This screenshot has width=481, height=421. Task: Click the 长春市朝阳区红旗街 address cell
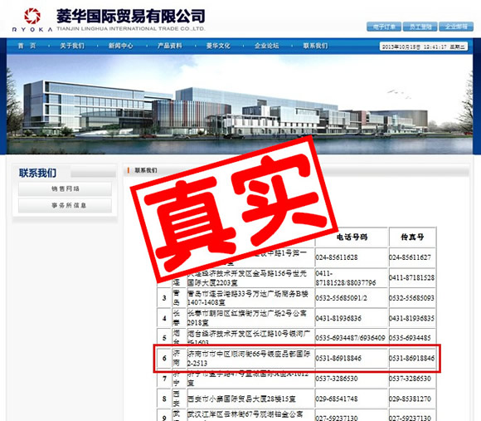pos(250,318)
